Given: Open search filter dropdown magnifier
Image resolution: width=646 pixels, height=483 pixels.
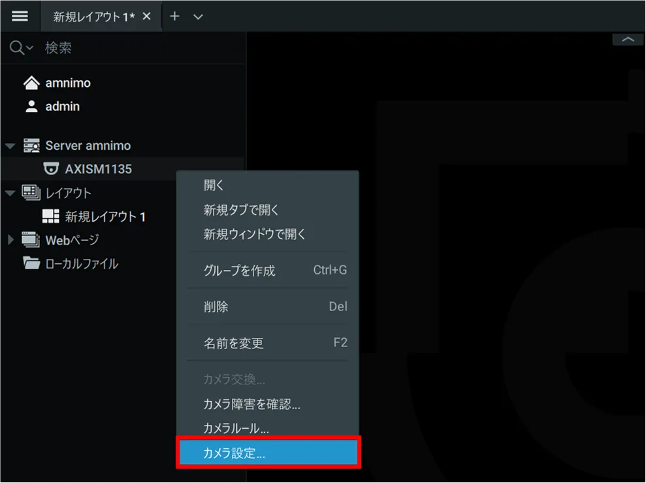Looking at the screenshot, I should pos(21,48).
